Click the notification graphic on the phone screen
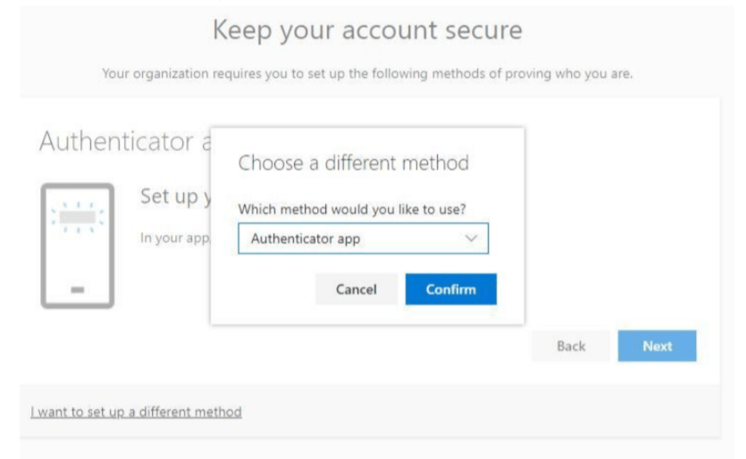This screenshot has width=746, height=459. (x=78, y=216)
